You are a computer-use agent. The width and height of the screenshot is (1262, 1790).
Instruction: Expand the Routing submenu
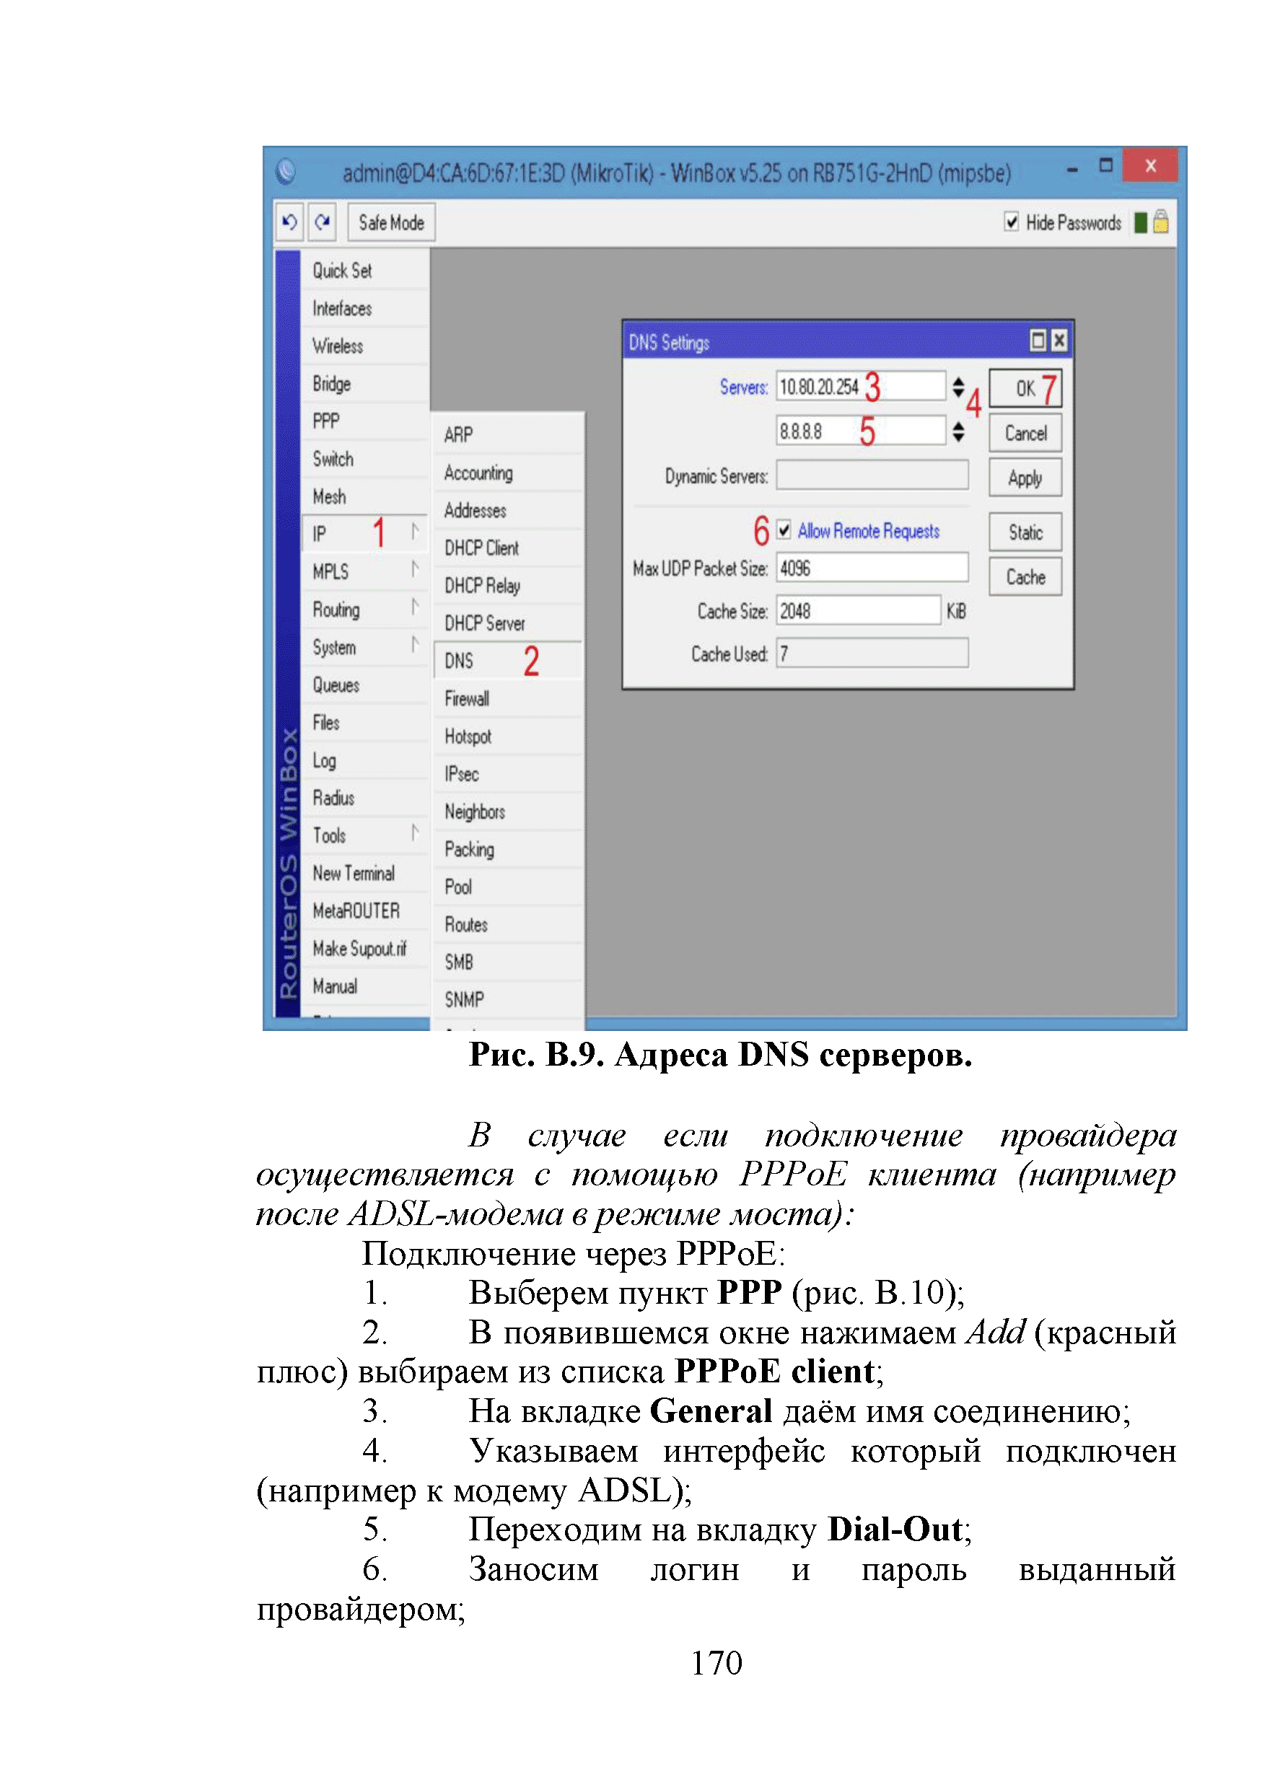tap(415, 607)
